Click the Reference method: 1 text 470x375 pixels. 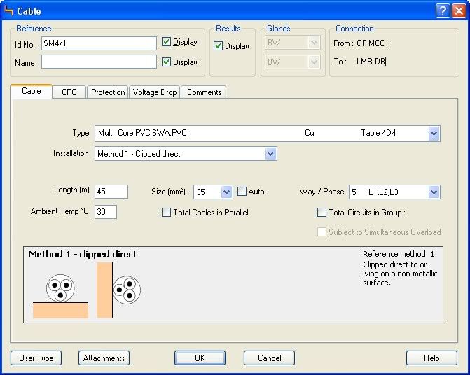[399, 254]
